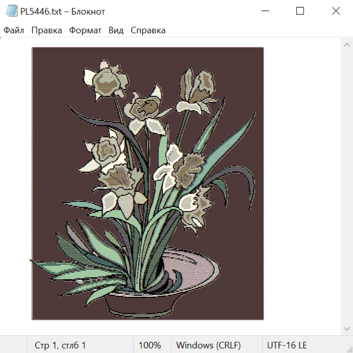Click the flower ASCII art in text area

[148, 184]
